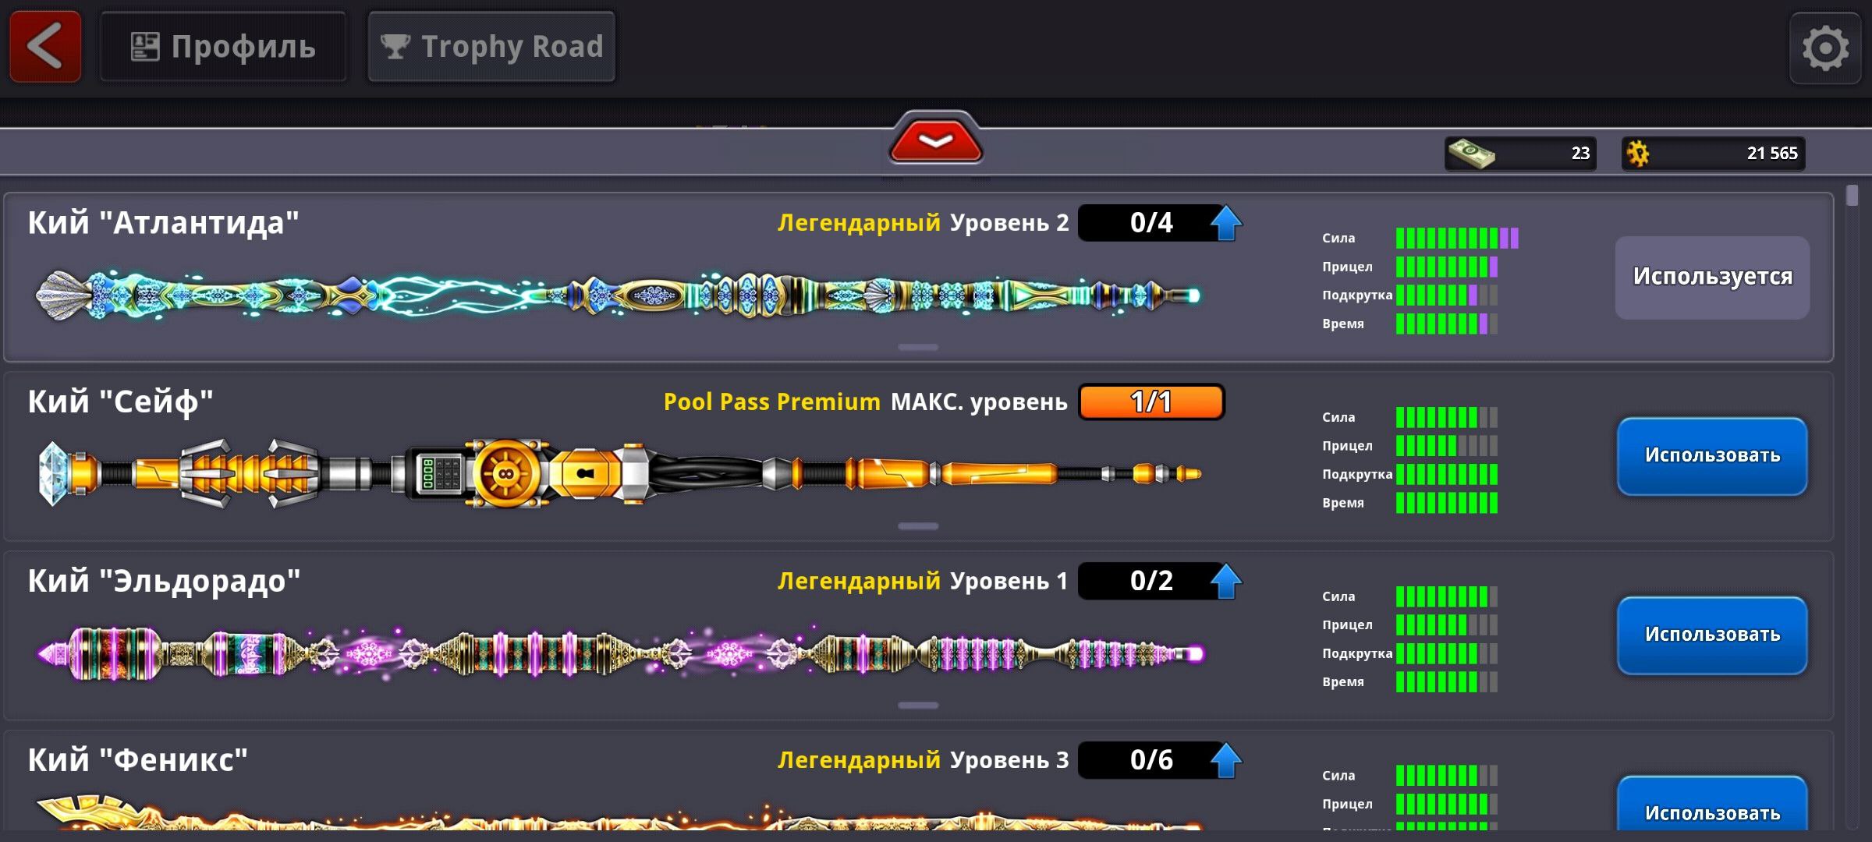Image resolution: width=1872 pixels, height=842 pixels.
Task: Select the Эльдорадо cue image
Action: pos(620,653)
